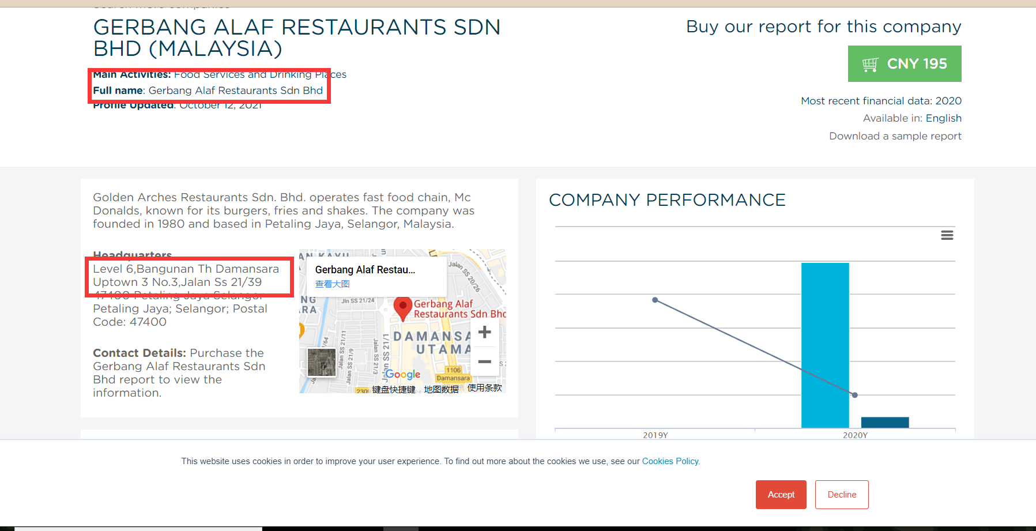Zoom out on the Google map
Screen dimensions: 1036x531
[485, 361]
